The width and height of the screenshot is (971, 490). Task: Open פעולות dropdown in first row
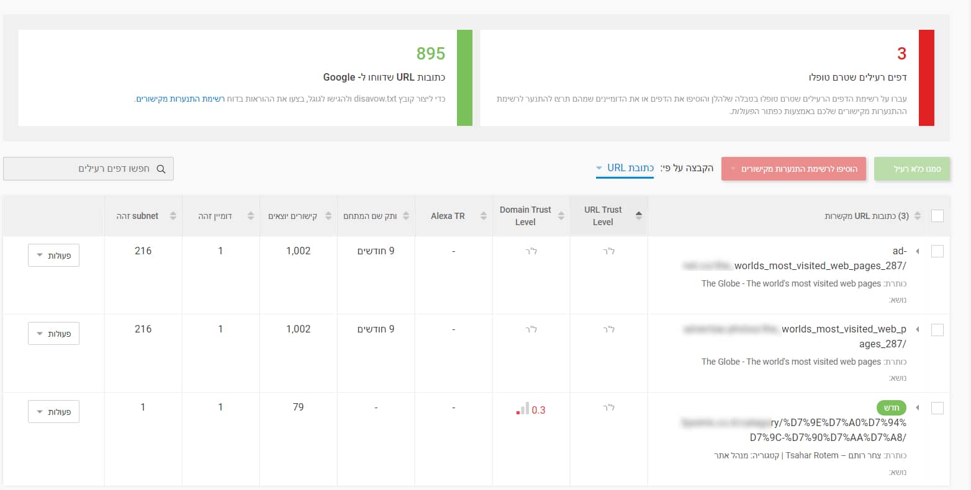(53, 256)
